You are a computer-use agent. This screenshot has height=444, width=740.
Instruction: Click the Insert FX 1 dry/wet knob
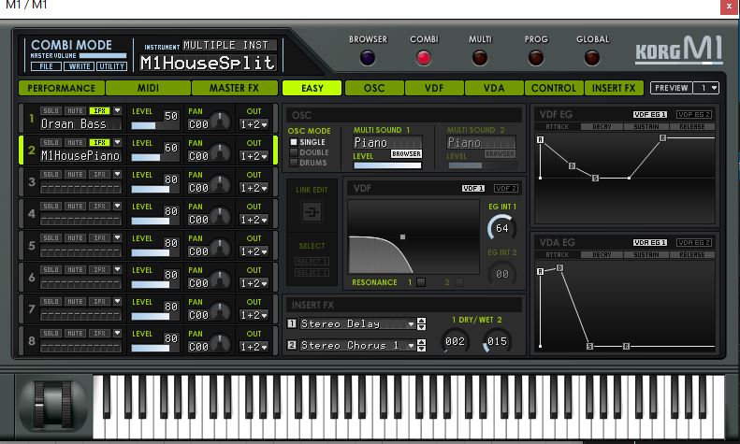pos(455,341)
